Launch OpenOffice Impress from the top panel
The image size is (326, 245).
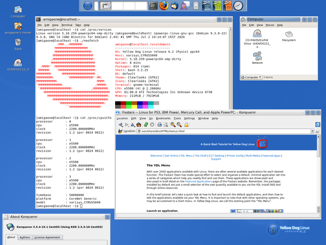228,6
